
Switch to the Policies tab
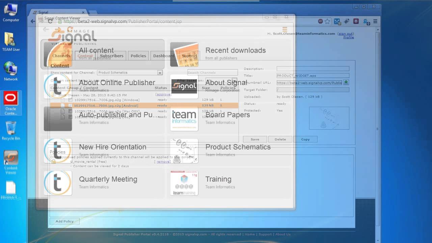coord(138,56)
